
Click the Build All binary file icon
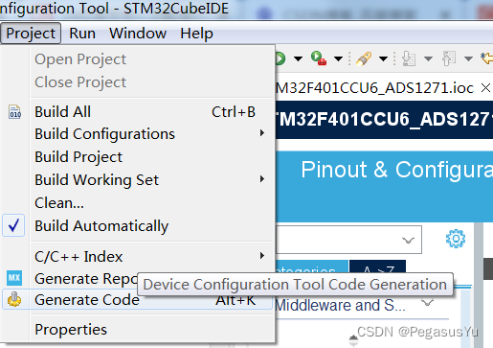[15, 112]
